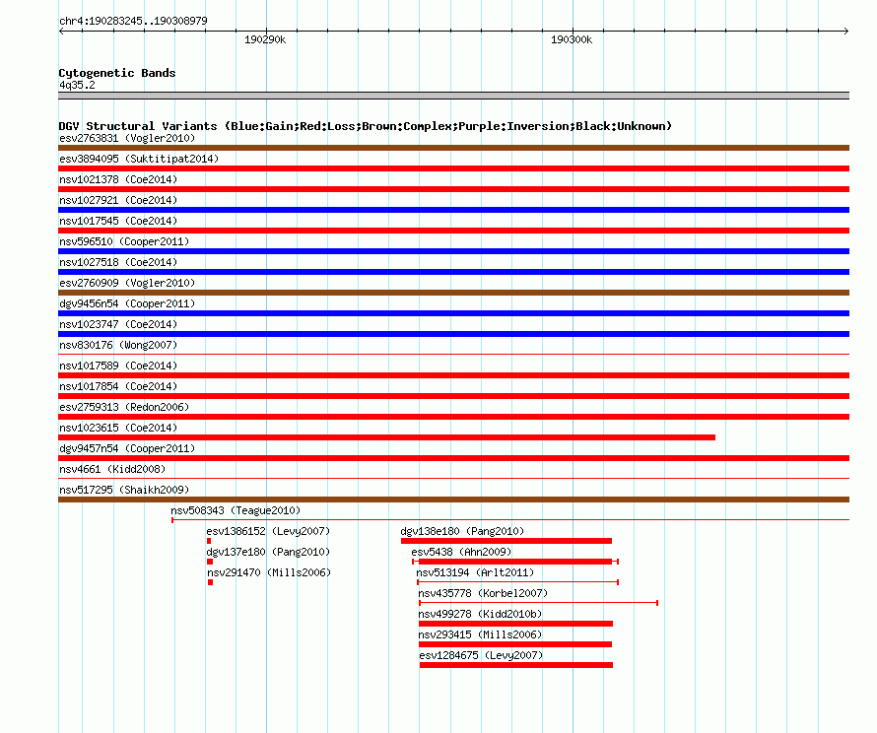Image resolution: width=877 pixels, height=733 pixels.
Task: Click the thin red line under nsv830176
Action: pyautogui.click(x=453, y=354)
